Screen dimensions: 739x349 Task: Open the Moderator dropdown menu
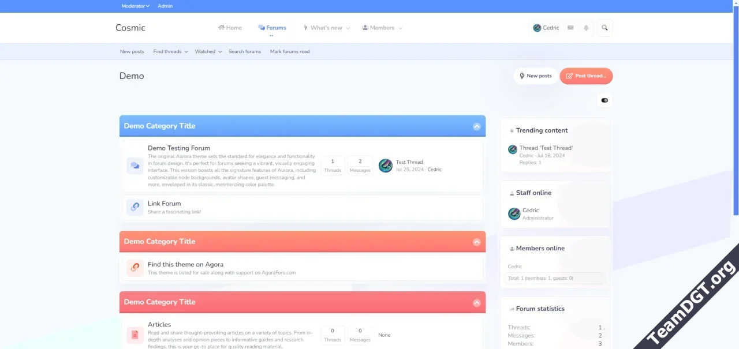135,6
